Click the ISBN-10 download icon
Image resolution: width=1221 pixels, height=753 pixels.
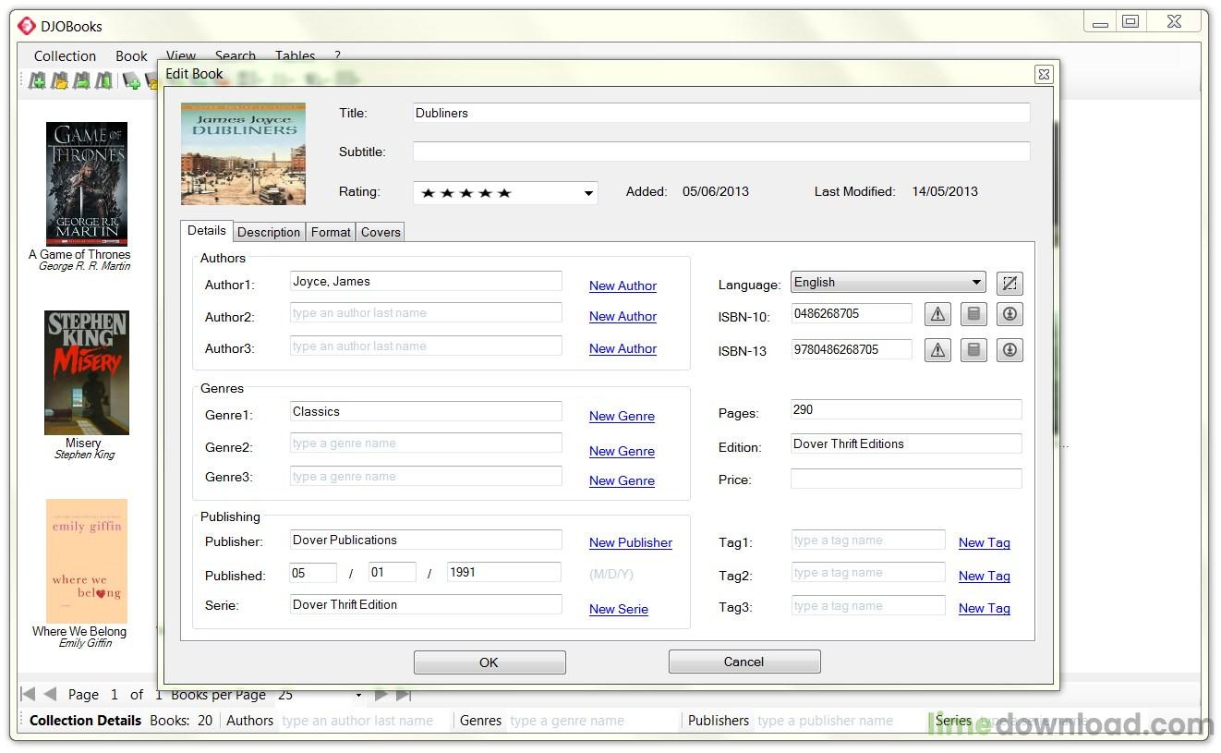coord(1009,315)
